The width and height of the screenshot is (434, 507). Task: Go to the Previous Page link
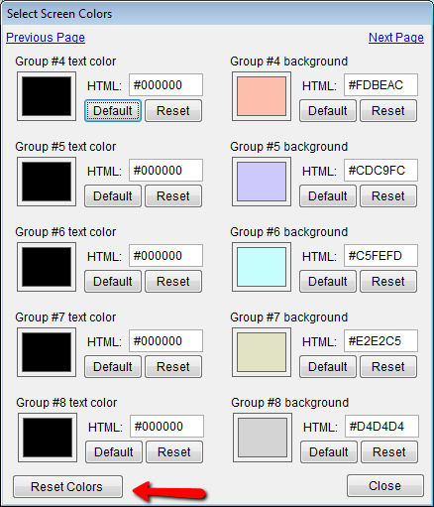46,38
